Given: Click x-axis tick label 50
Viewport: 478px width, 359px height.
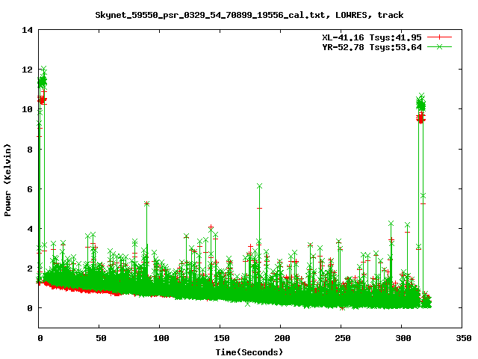Looking at the screenshot, I should (101, 338).
